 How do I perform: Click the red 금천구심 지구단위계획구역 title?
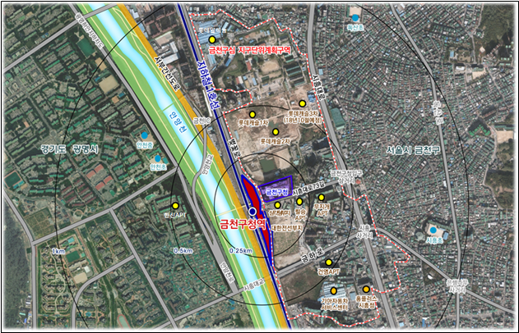click(x=250, y=50)
